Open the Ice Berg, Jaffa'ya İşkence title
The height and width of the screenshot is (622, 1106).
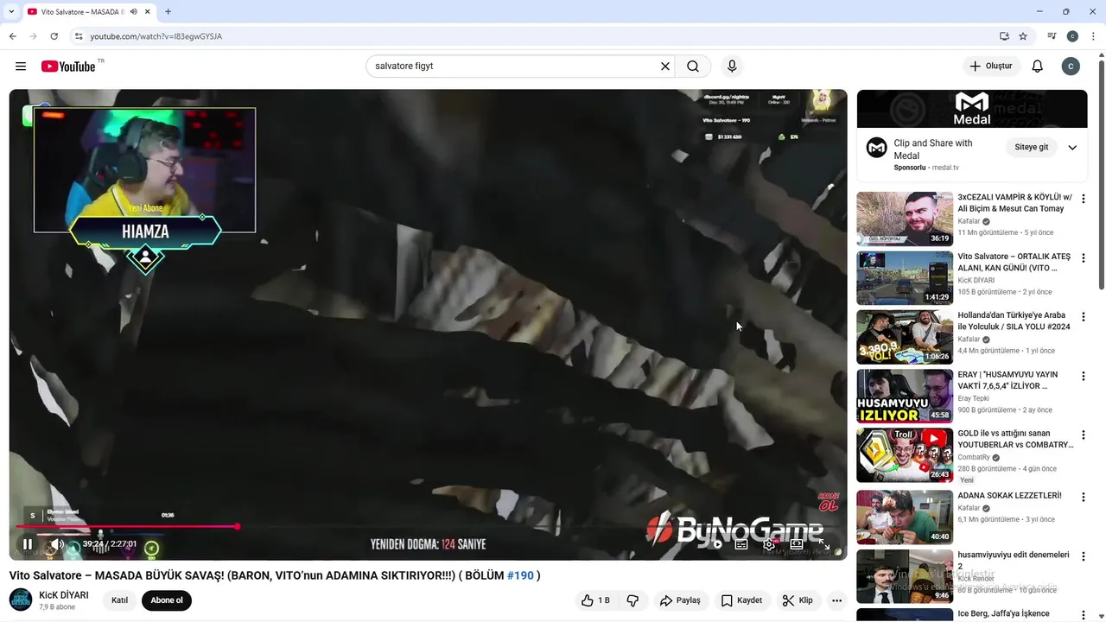[x=1003, y=613]
